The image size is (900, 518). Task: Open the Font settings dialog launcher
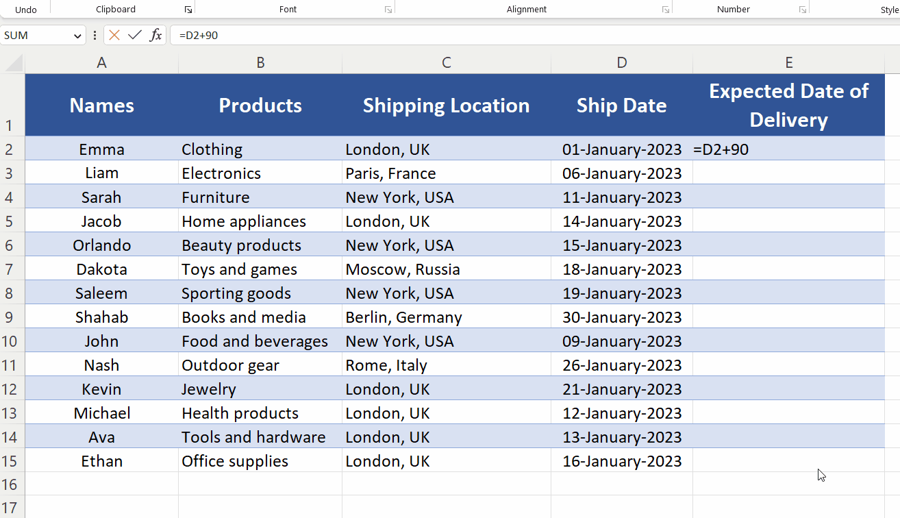pos(388,10)
